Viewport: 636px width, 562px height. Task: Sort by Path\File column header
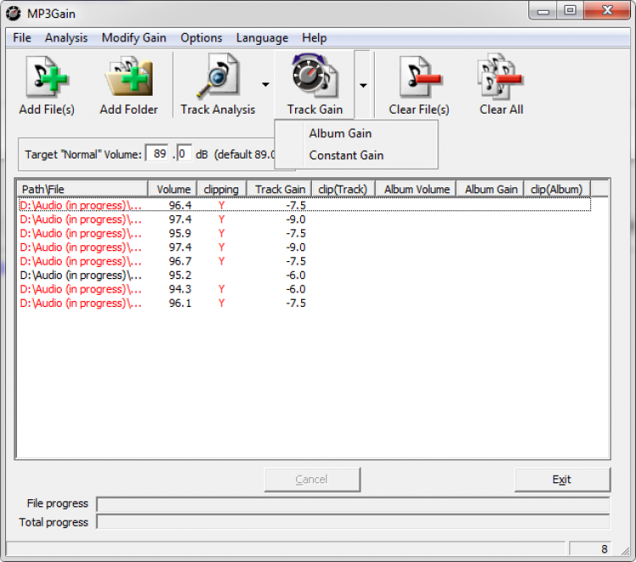[82, 189]
